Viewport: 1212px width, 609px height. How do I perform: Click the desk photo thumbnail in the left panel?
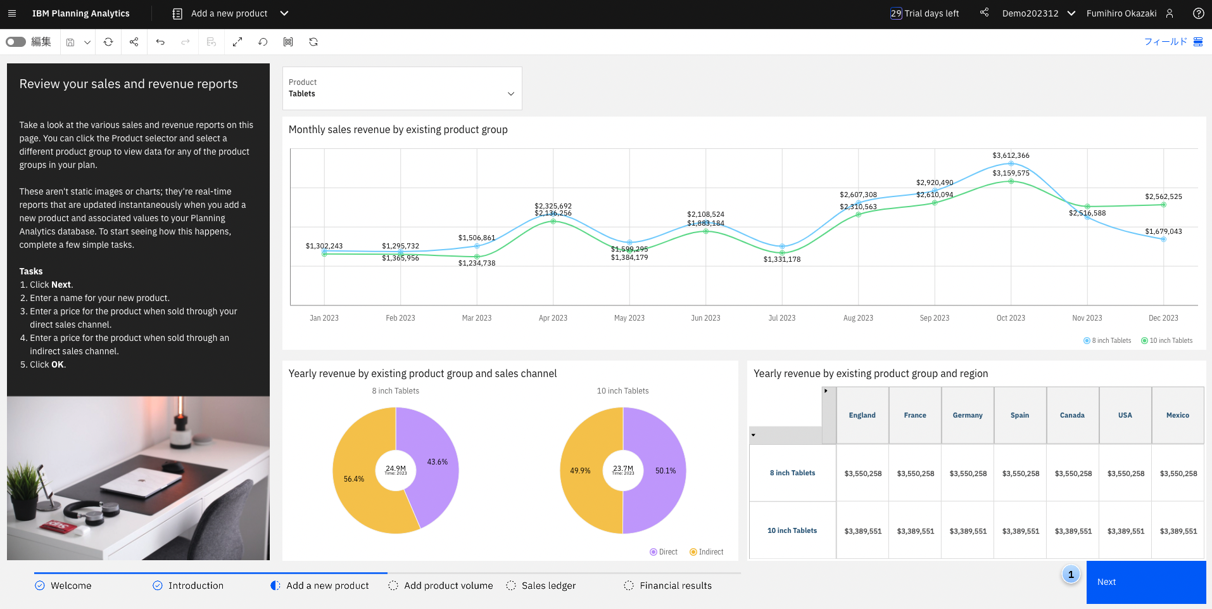(138, 478)
